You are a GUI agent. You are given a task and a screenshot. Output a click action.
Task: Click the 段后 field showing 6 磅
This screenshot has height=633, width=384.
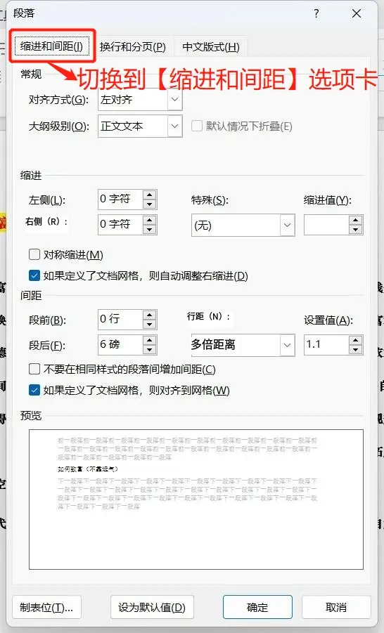click(x=120, y=344)
